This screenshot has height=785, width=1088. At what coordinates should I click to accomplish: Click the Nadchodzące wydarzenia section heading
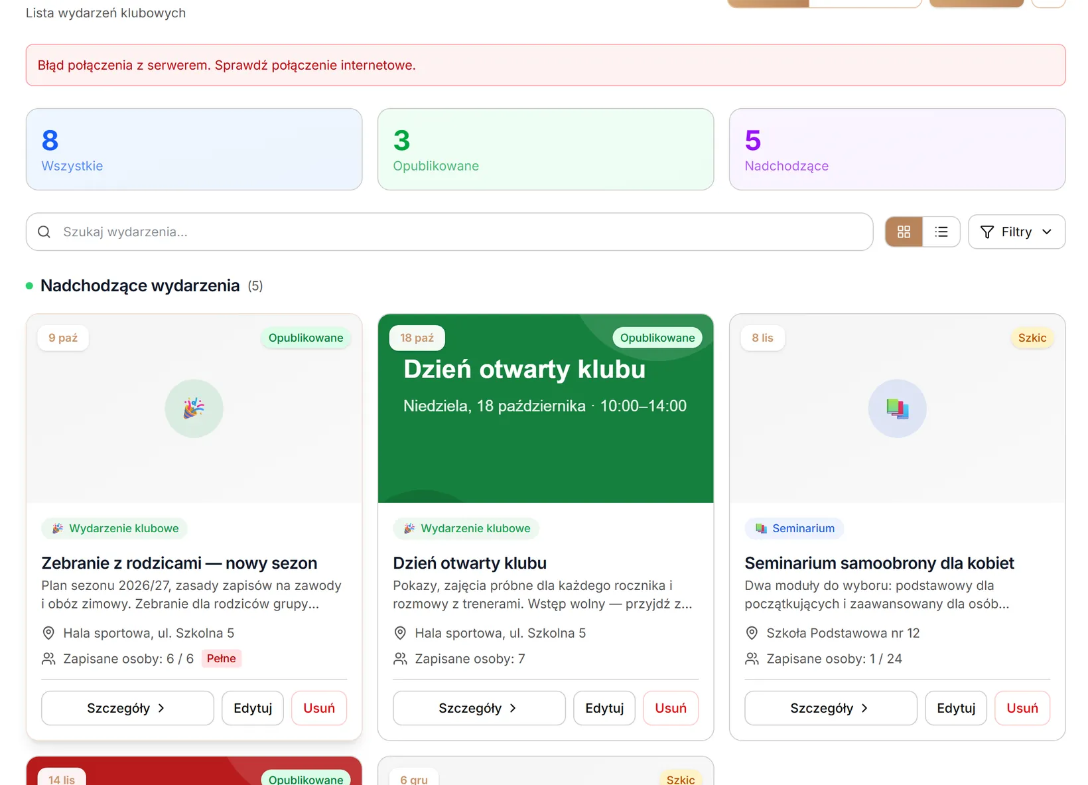click(x=140, y=285)
